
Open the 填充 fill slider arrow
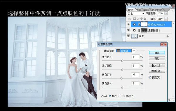(x=166, y=19)
